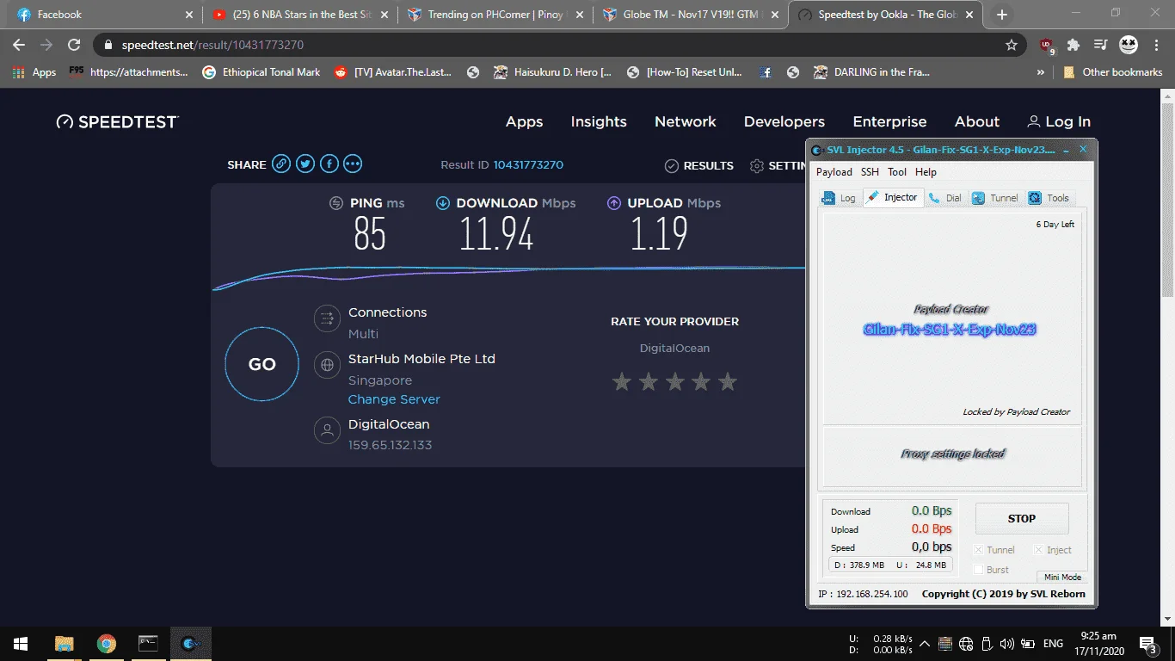Open the Payload menu
The width and height of the screenshot is (1175, 661).
click(x=834, y=172)
